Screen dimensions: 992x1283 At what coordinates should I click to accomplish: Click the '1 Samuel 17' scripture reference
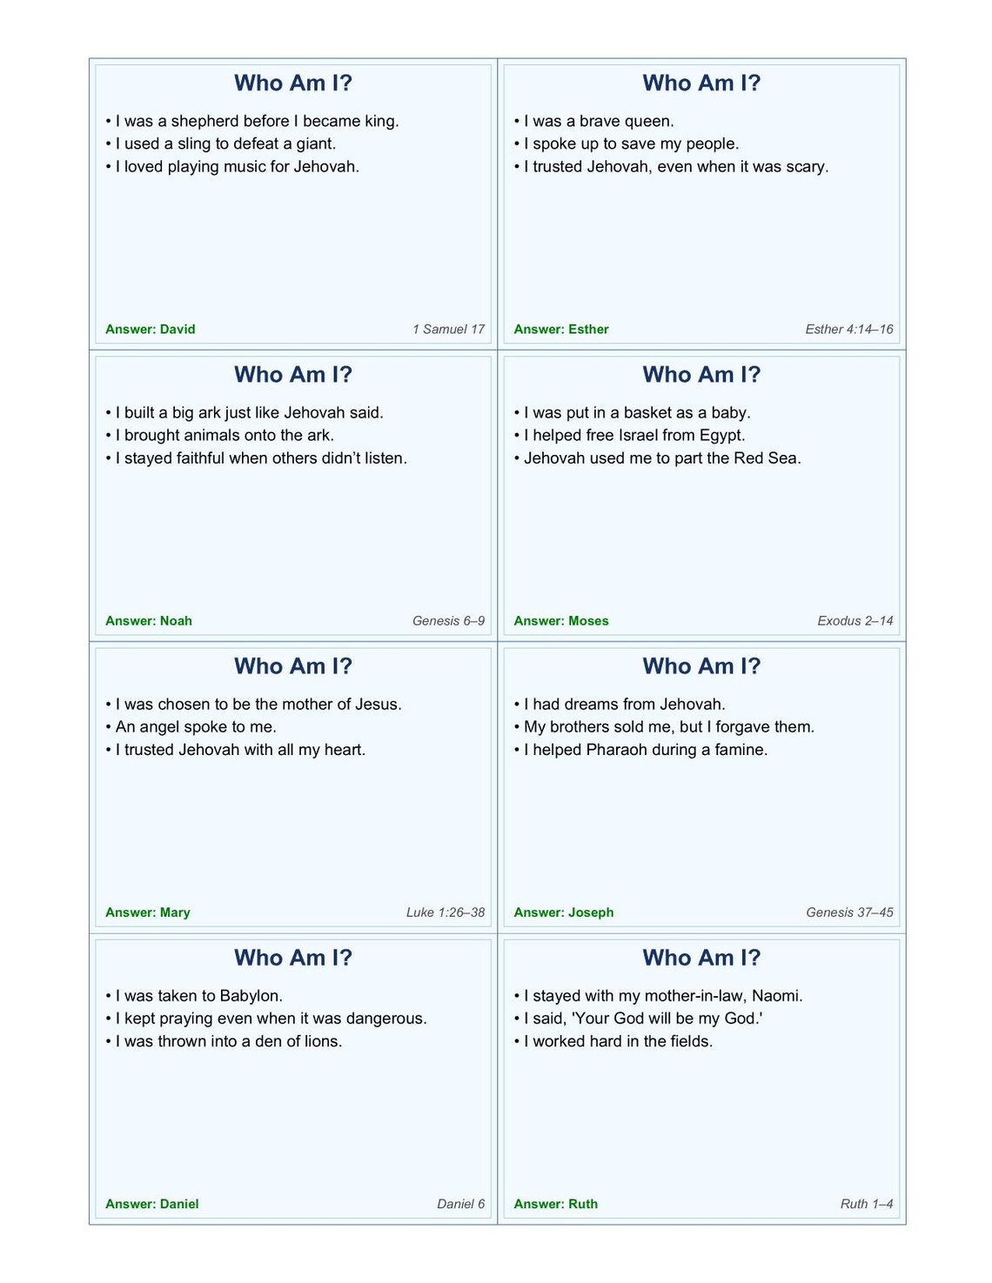click(448, 329)
